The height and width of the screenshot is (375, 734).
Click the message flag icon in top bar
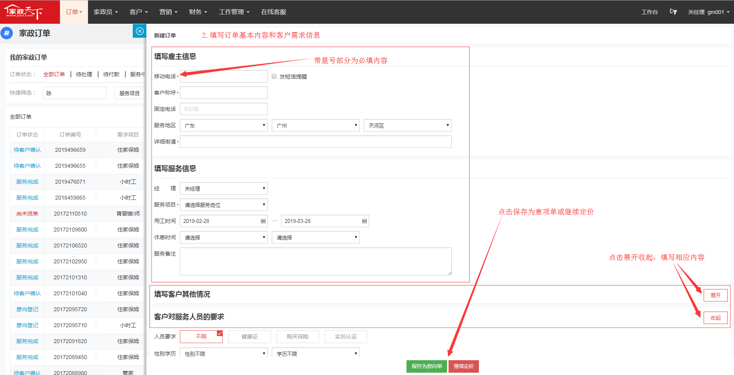click(673, 12)
